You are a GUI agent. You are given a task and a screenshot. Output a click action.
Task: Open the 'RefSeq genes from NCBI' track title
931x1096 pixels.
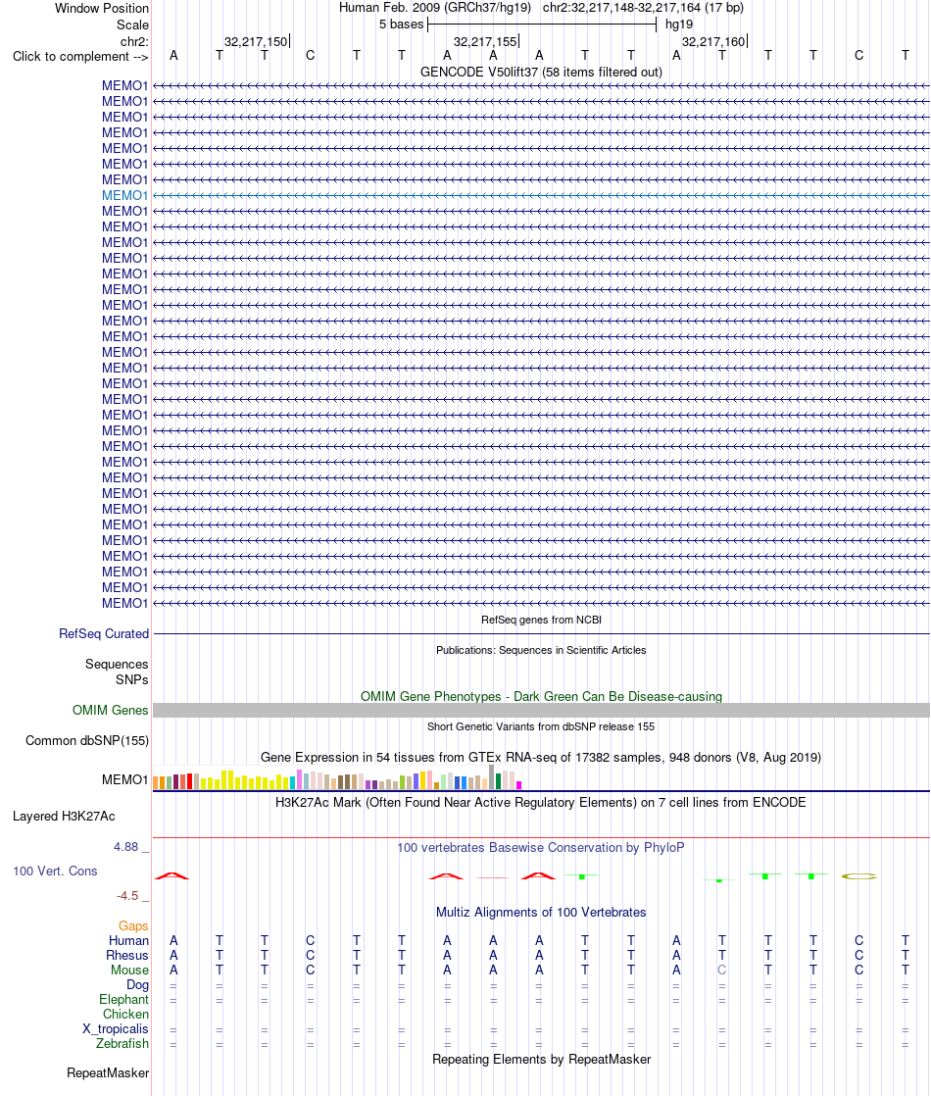[541, 620]
